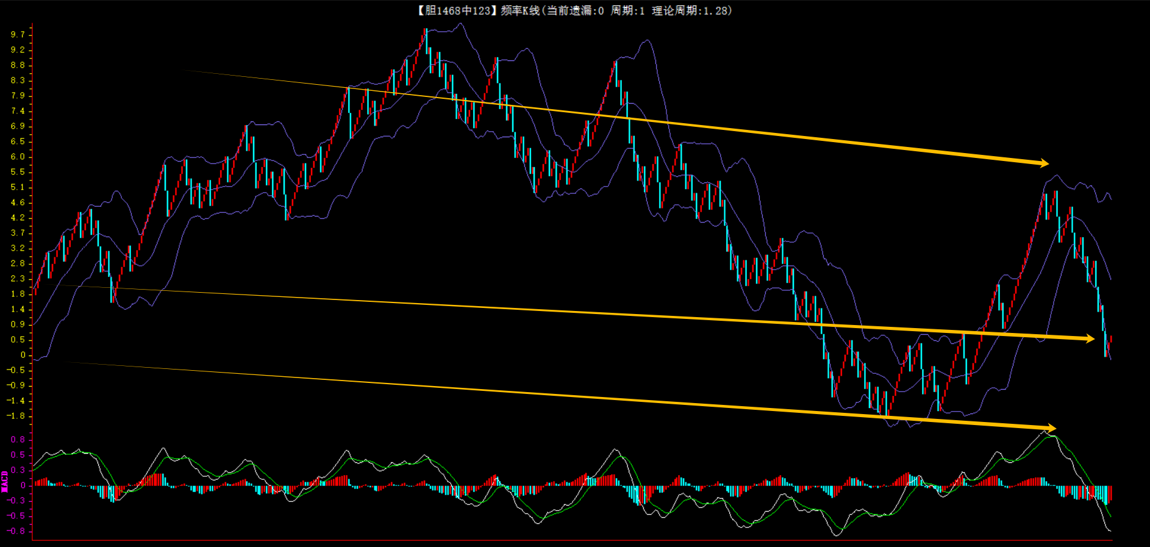
Task: Click the -1.8 price axis label
Action: tap(16, 416)
